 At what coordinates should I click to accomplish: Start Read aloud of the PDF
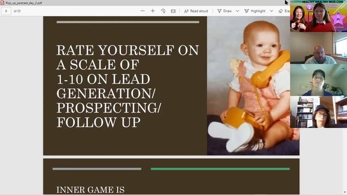(x=196, y=11)
